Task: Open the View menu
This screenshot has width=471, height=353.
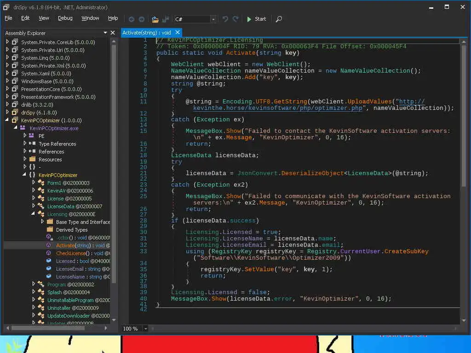Action: [x=44, y=18]
